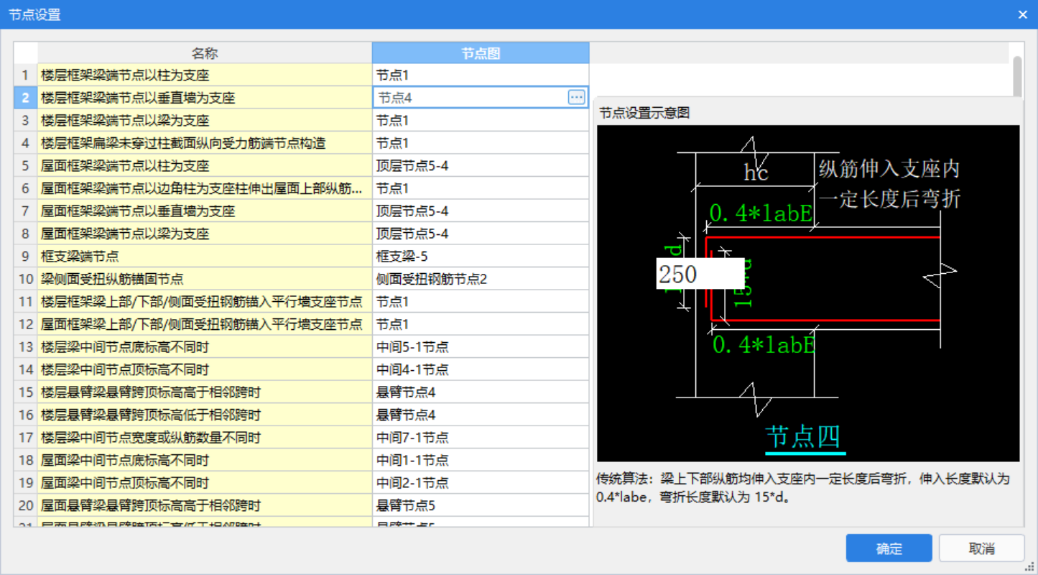Select the 名称 column header
Screen dimensions: 1038x575
pyautogui.click(x=205, y=53)
